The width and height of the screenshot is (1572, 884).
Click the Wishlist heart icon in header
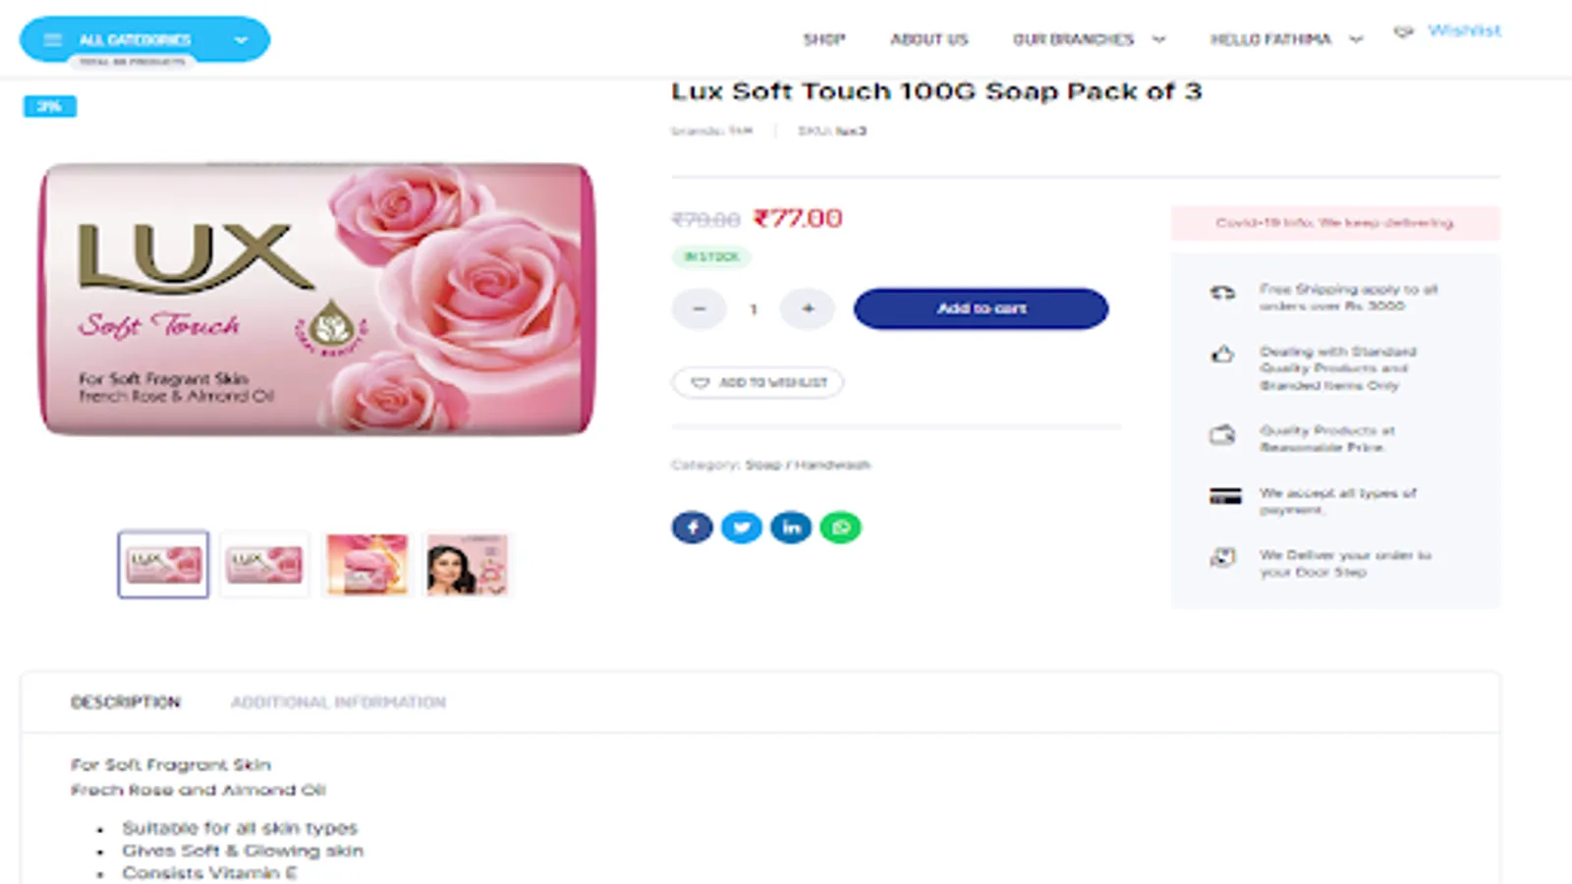[1403, 31]
